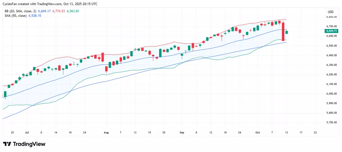Click the Sep label on time axis
342x152 pixels.
(x=182, y=132)
